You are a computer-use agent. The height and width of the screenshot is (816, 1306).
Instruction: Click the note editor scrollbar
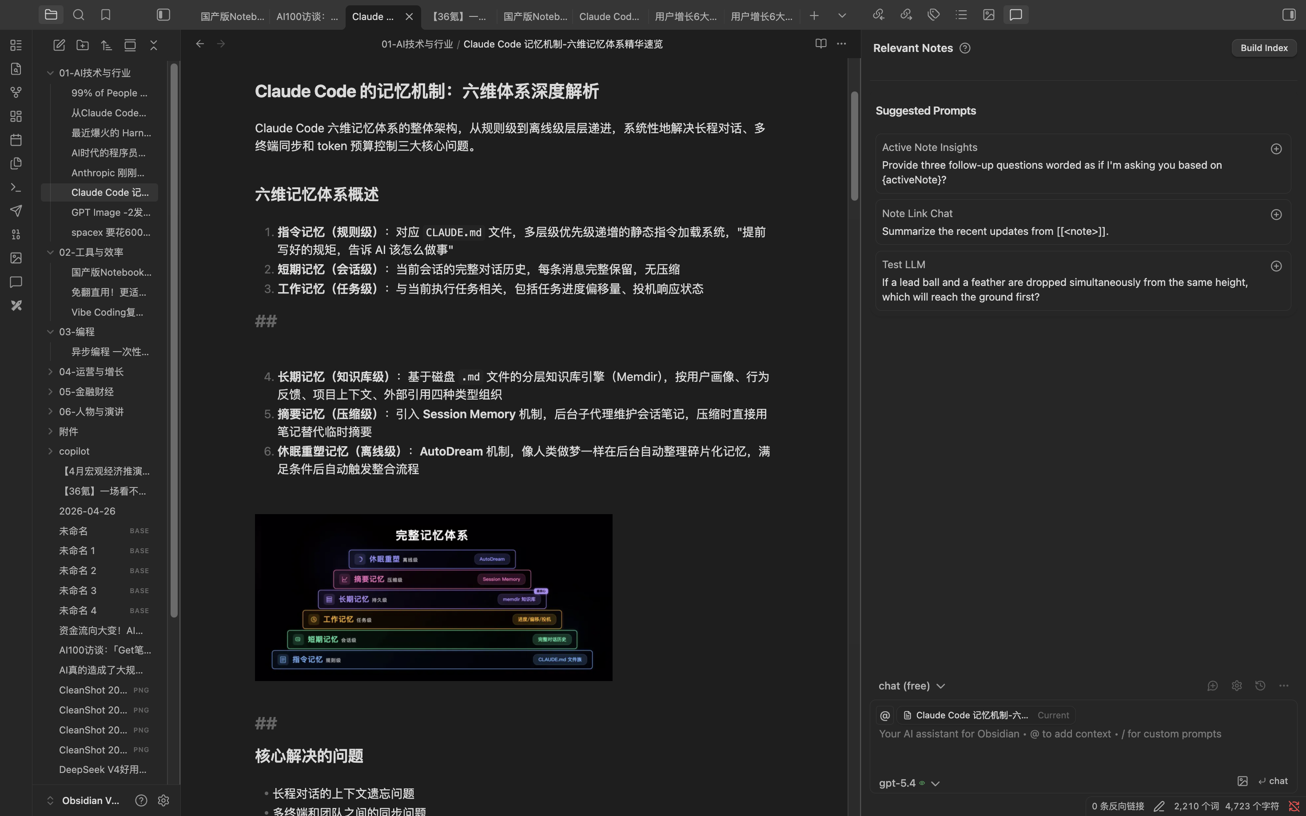tap(854, 146)
